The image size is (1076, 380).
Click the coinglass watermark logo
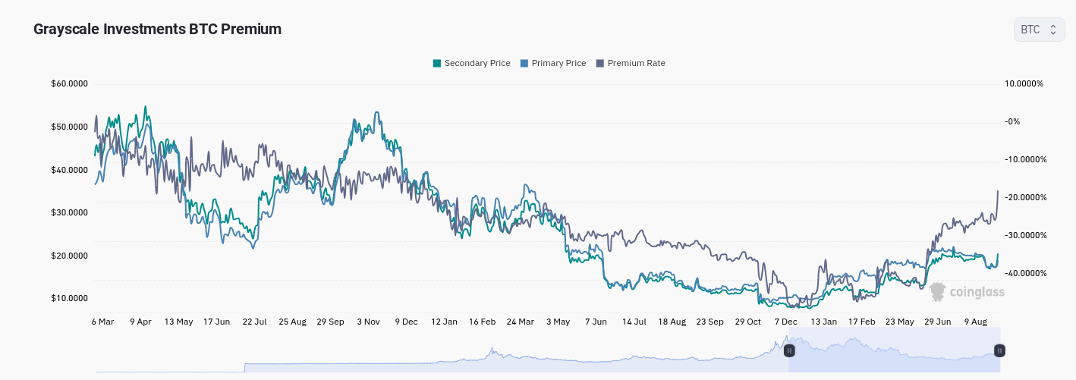click(967, 292)
